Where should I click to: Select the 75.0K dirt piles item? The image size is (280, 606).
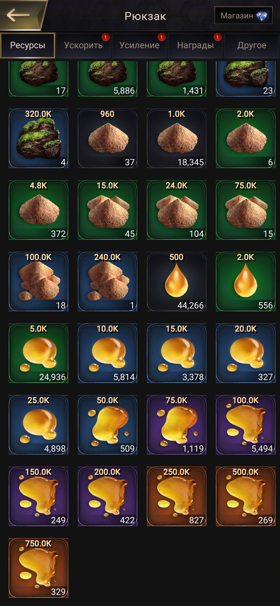tap(246, 210)
